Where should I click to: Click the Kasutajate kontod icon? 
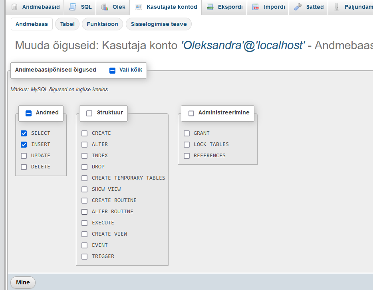(x=139, y=7)
